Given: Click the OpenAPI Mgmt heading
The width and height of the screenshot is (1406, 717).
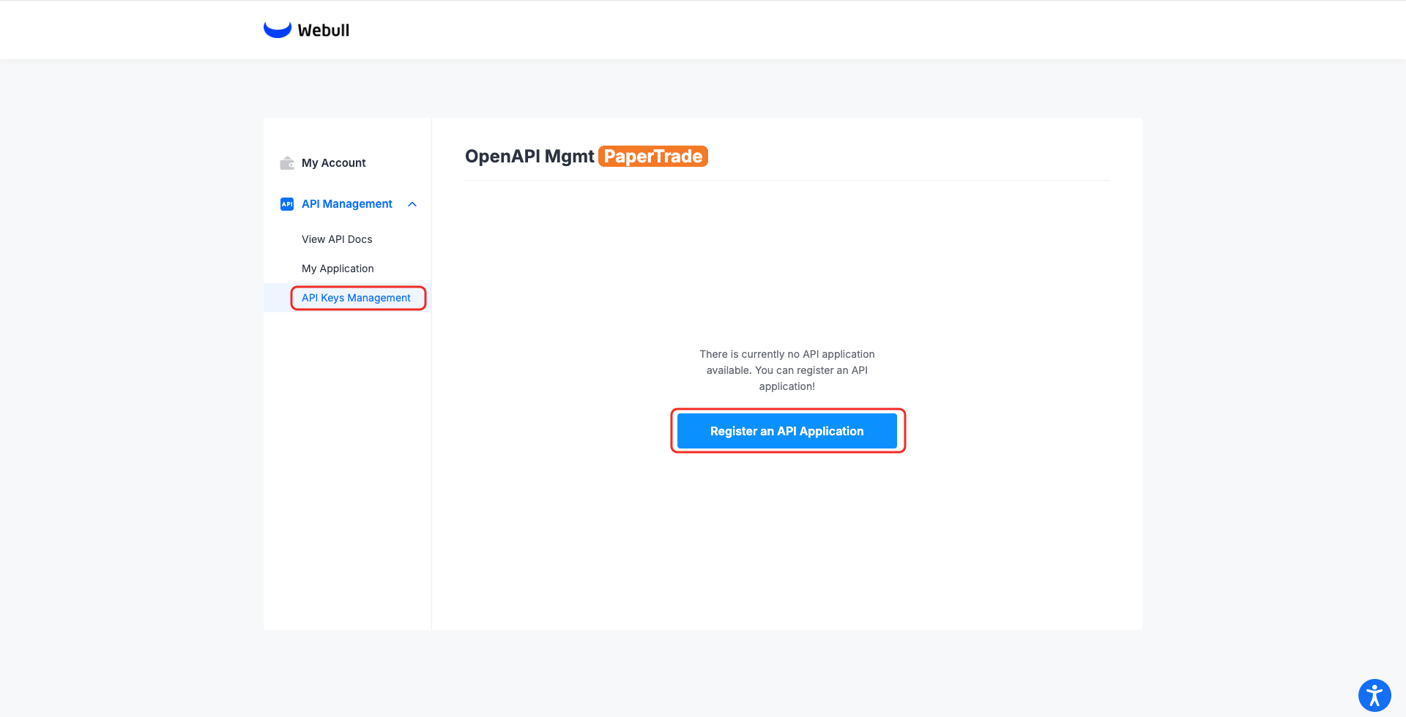Looking at the screenshot, I should (x=529, y=157).
